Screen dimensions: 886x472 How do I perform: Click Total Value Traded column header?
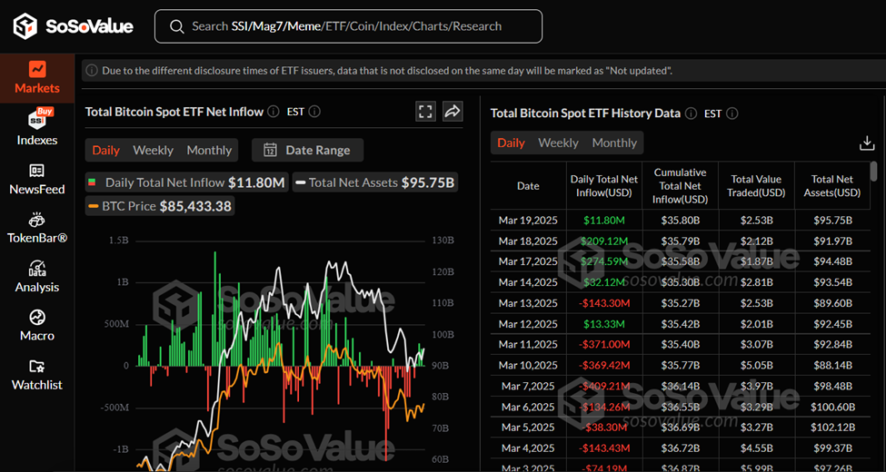(756, 186)
